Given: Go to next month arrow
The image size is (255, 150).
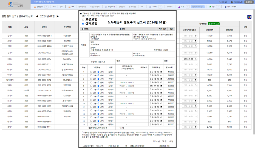Looking at the screenshot, I should coord(58,16).
